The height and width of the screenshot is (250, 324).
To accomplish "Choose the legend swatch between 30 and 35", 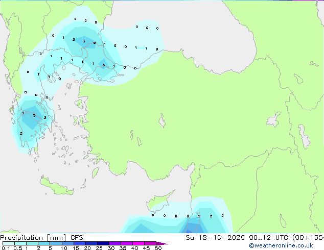I will click(x=115, y=243).
